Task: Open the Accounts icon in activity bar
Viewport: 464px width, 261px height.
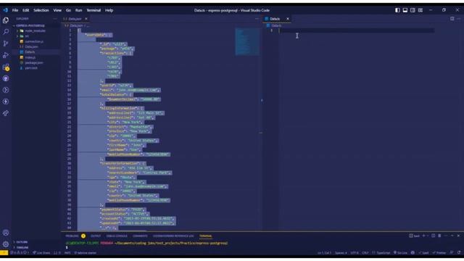Action: [6, 233]
